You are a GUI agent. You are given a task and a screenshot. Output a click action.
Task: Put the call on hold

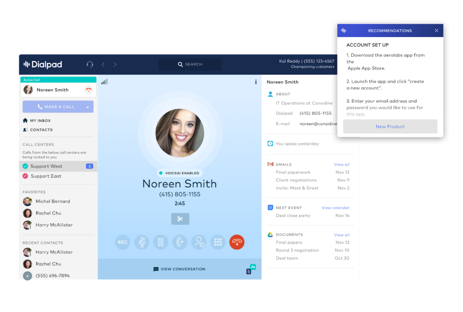161,242
